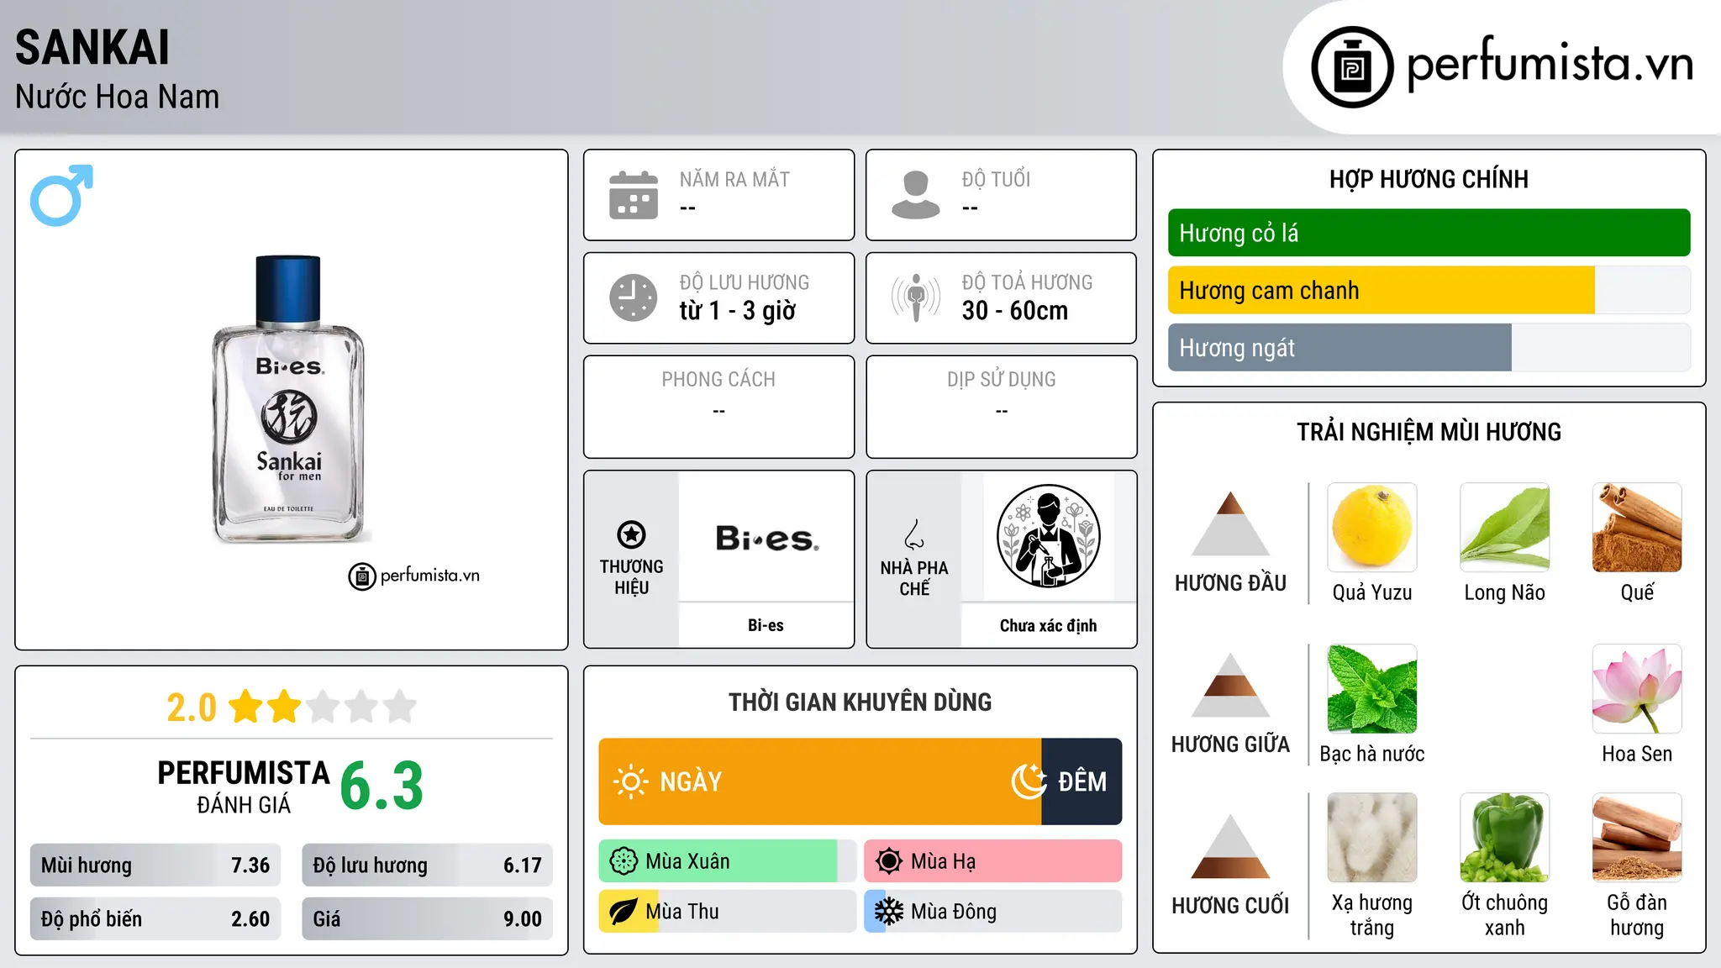Image resolution: width=1721 pixels, height=968 pixels.
Task: Click the blue male gender symbol
Action: click(61, 195)
